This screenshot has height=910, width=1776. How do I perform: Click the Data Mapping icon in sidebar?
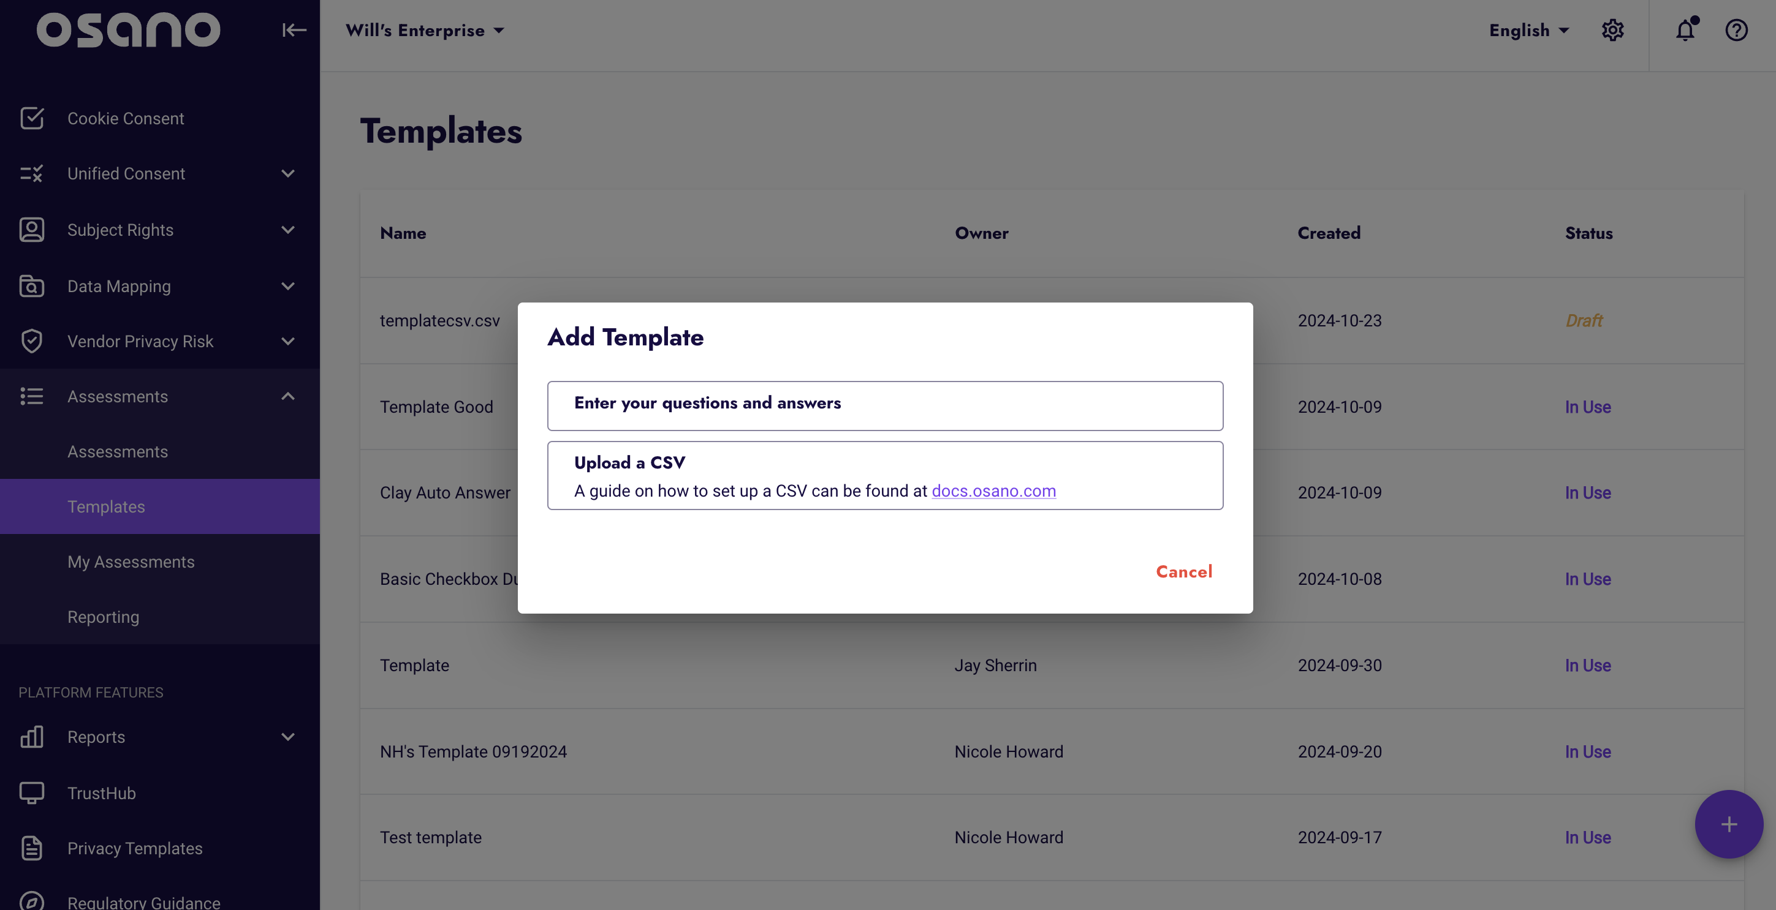tap(31, 285)
